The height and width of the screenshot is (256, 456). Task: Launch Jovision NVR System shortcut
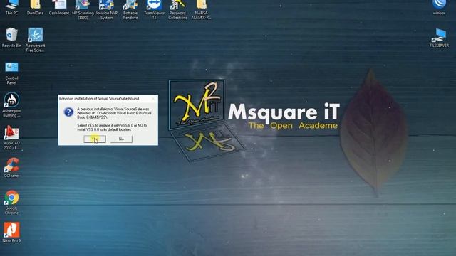point(106,9)
